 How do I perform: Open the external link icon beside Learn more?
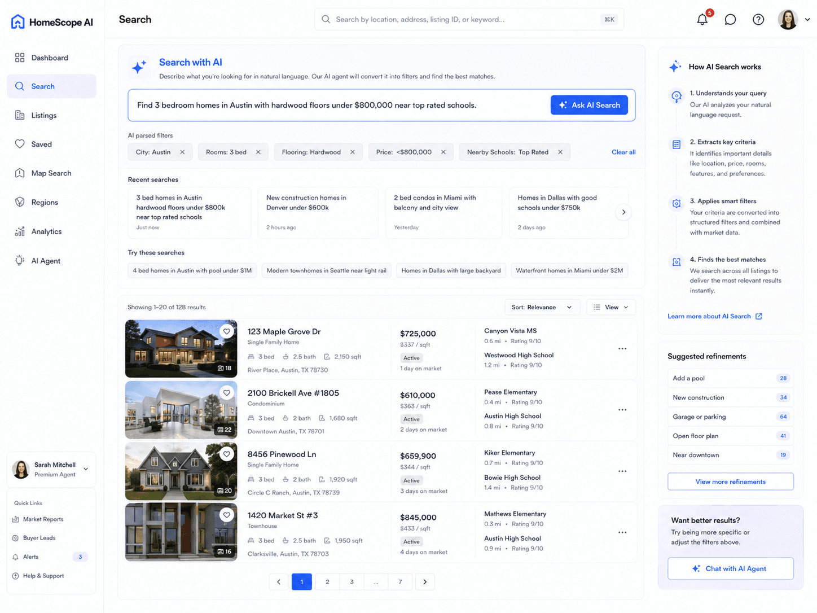click(759, 316)
